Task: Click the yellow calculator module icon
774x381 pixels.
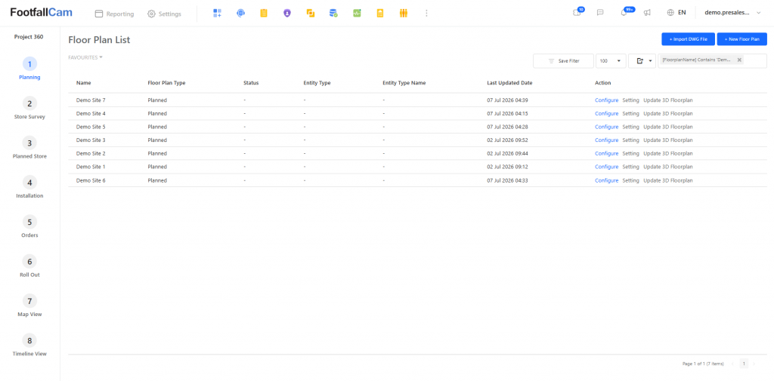Action: point(380,14)
